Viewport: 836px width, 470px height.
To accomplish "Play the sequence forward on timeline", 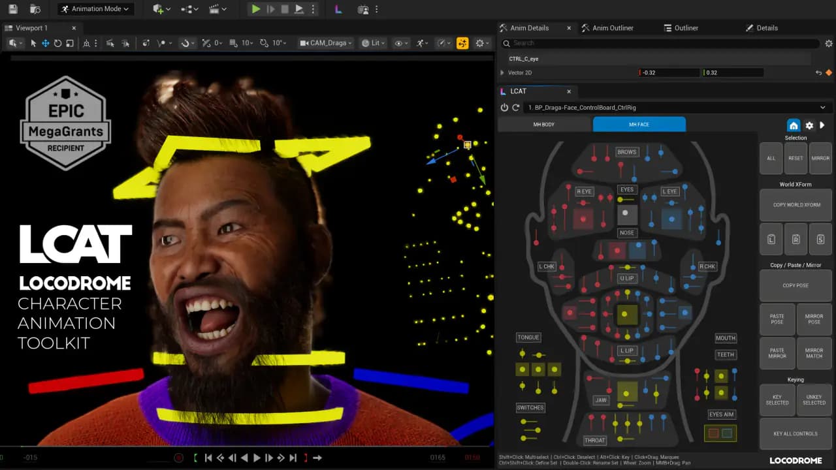I will tap(257, 458).
